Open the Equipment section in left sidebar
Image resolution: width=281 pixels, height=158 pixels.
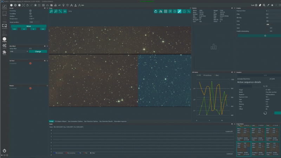click(4, 7)
